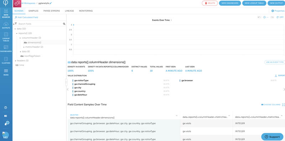Select the nextPageToken field in tree
285x141 pixels.
[30, 56]
